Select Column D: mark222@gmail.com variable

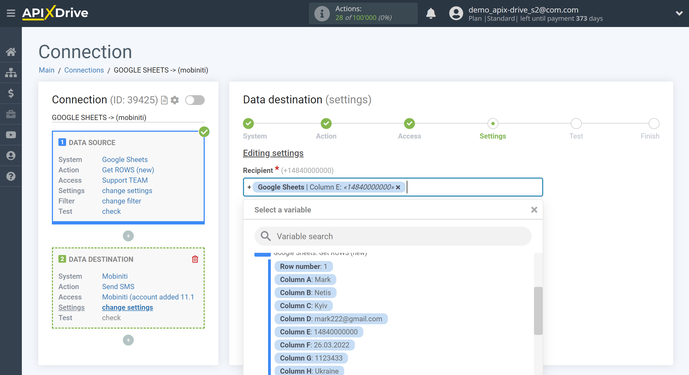(x=331, y=319)
